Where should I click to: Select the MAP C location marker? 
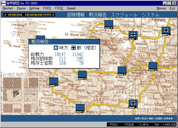point(54,82)
